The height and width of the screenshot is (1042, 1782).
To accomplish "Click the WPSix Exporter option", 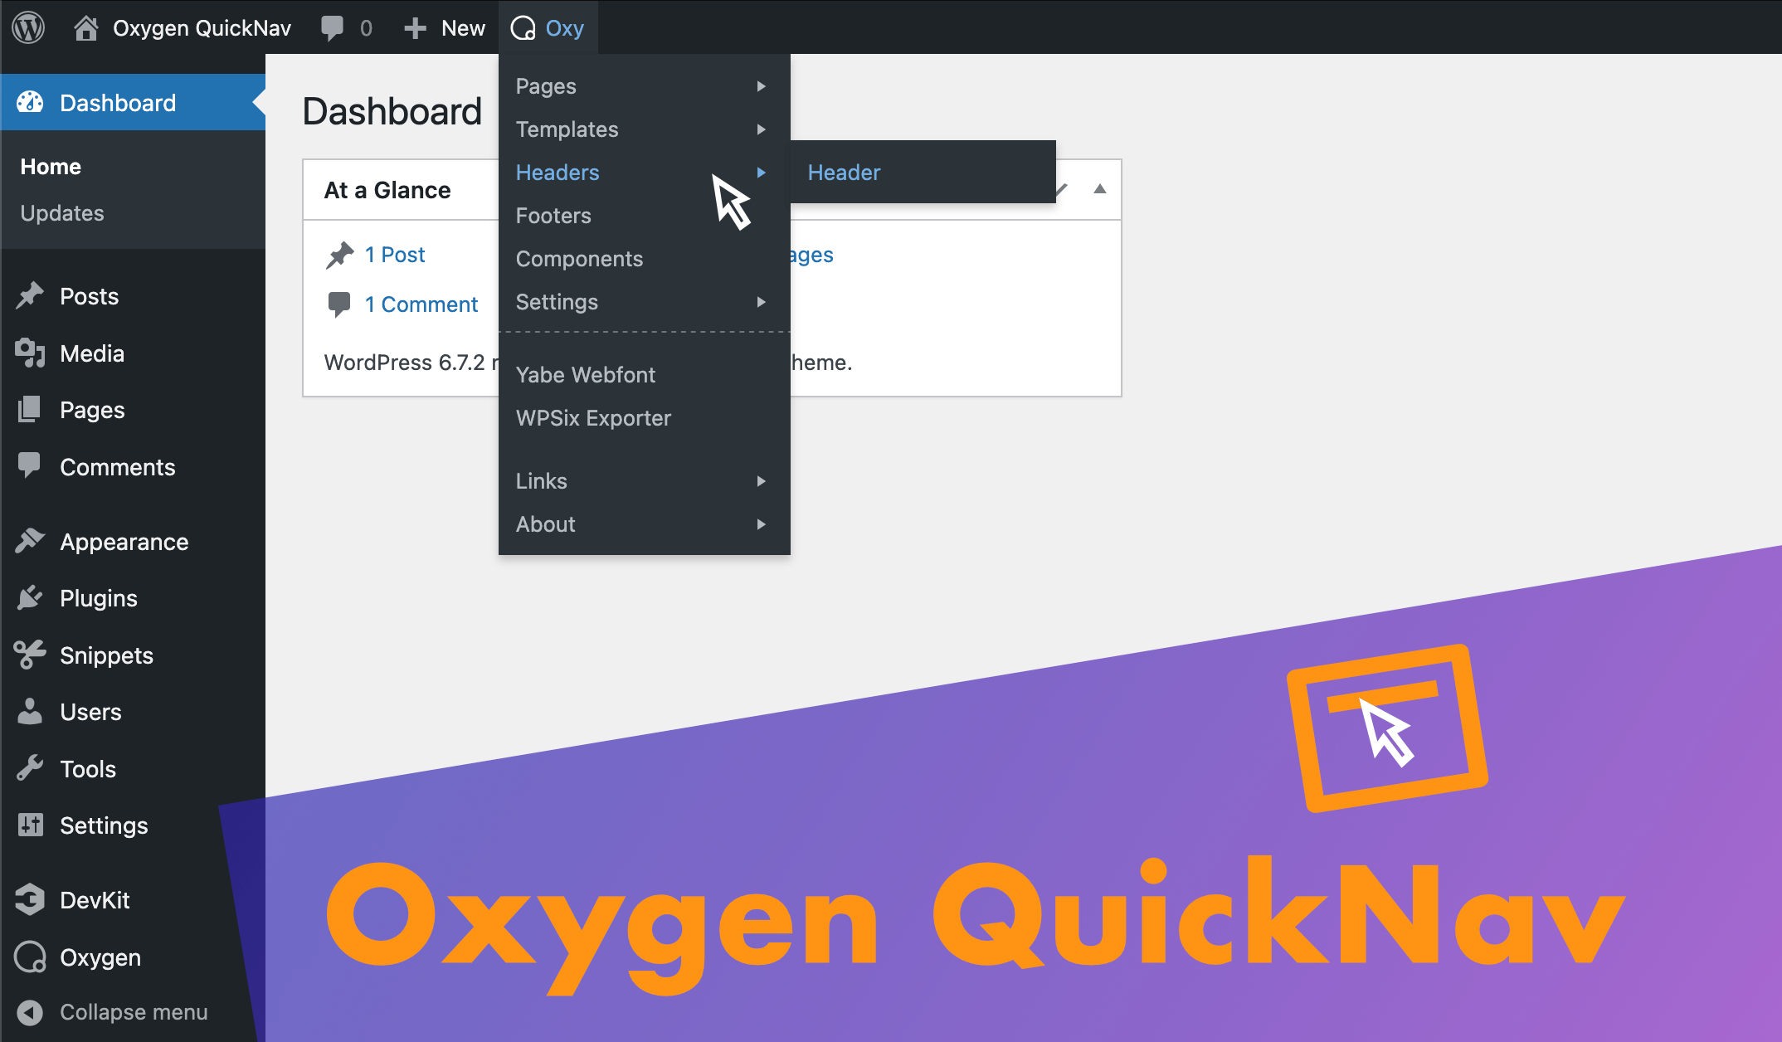I will click(x=595, y=416).
